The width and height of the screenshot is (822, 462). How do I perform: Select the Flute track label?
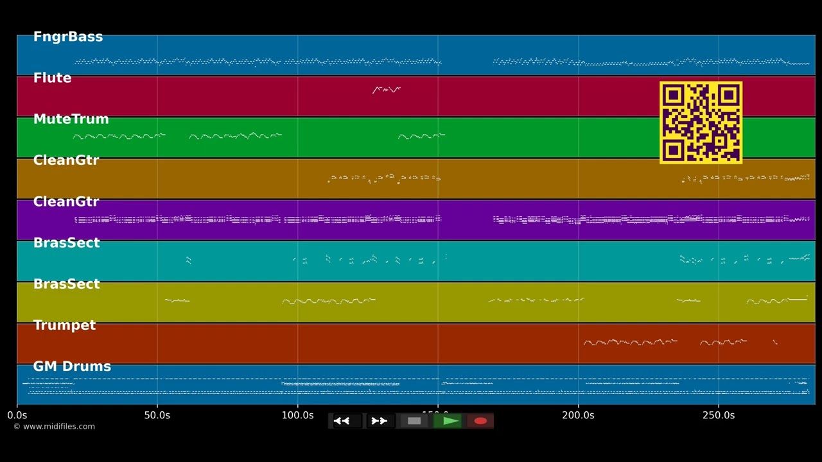pos(52,78)
